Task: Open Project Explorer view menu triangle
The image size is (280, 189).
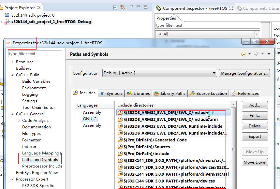Action: pyautogui.click(x=132, y=7)
